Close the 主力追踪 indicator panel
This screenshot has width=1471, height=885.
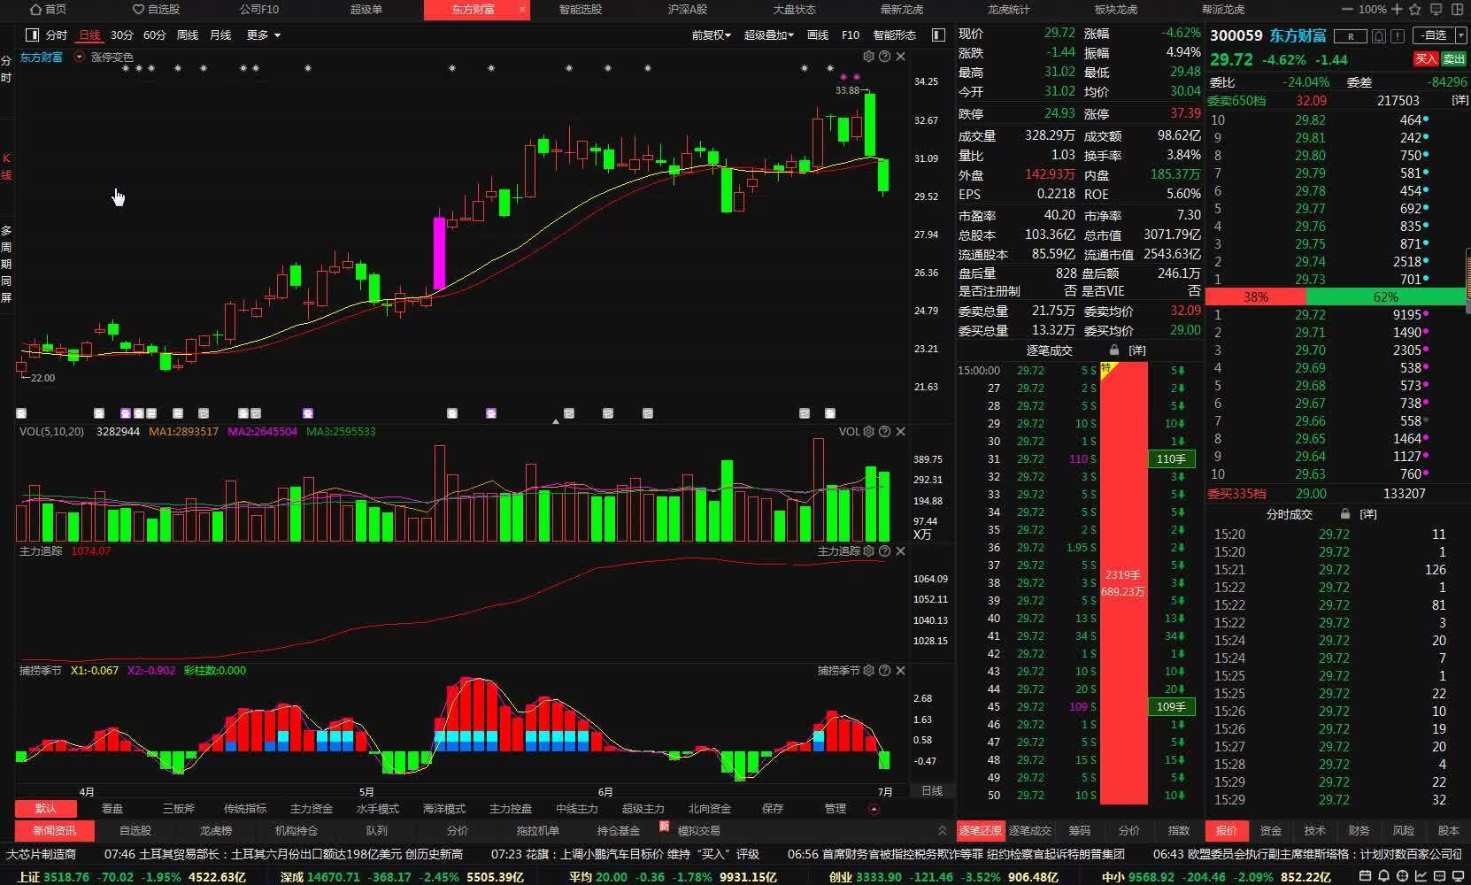pos(900,551)
